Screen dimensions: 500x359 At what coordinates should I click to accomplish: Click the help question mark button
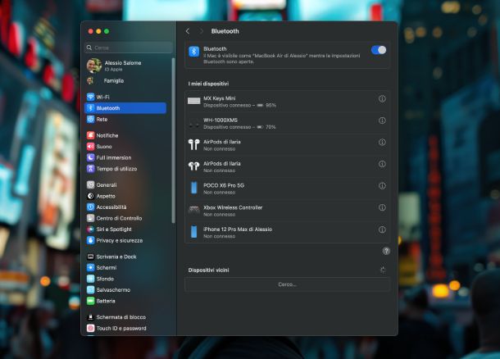386,252
